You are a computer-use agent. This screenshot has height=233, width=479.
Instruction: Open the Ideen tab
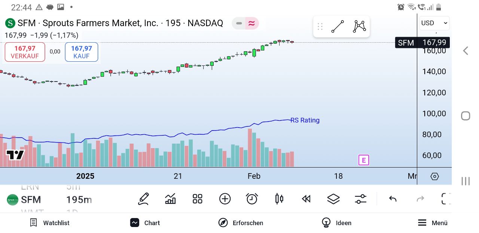pyautogui.click(x=336, y=223)
